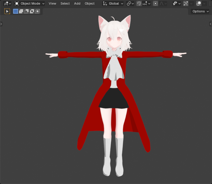Viewport: 212px width, 184px height.
Task: Open the View menu
Action: point(52,3)
